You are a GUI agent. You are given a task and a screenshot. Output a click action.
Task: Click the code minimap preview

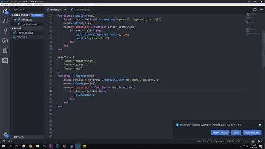point(253,24)
